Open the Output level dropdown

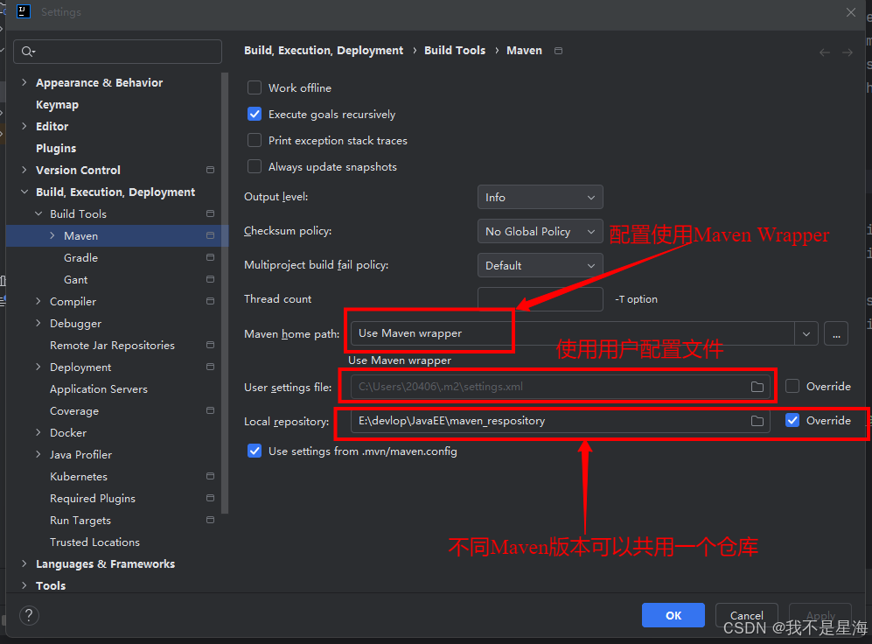pos(540,197)
